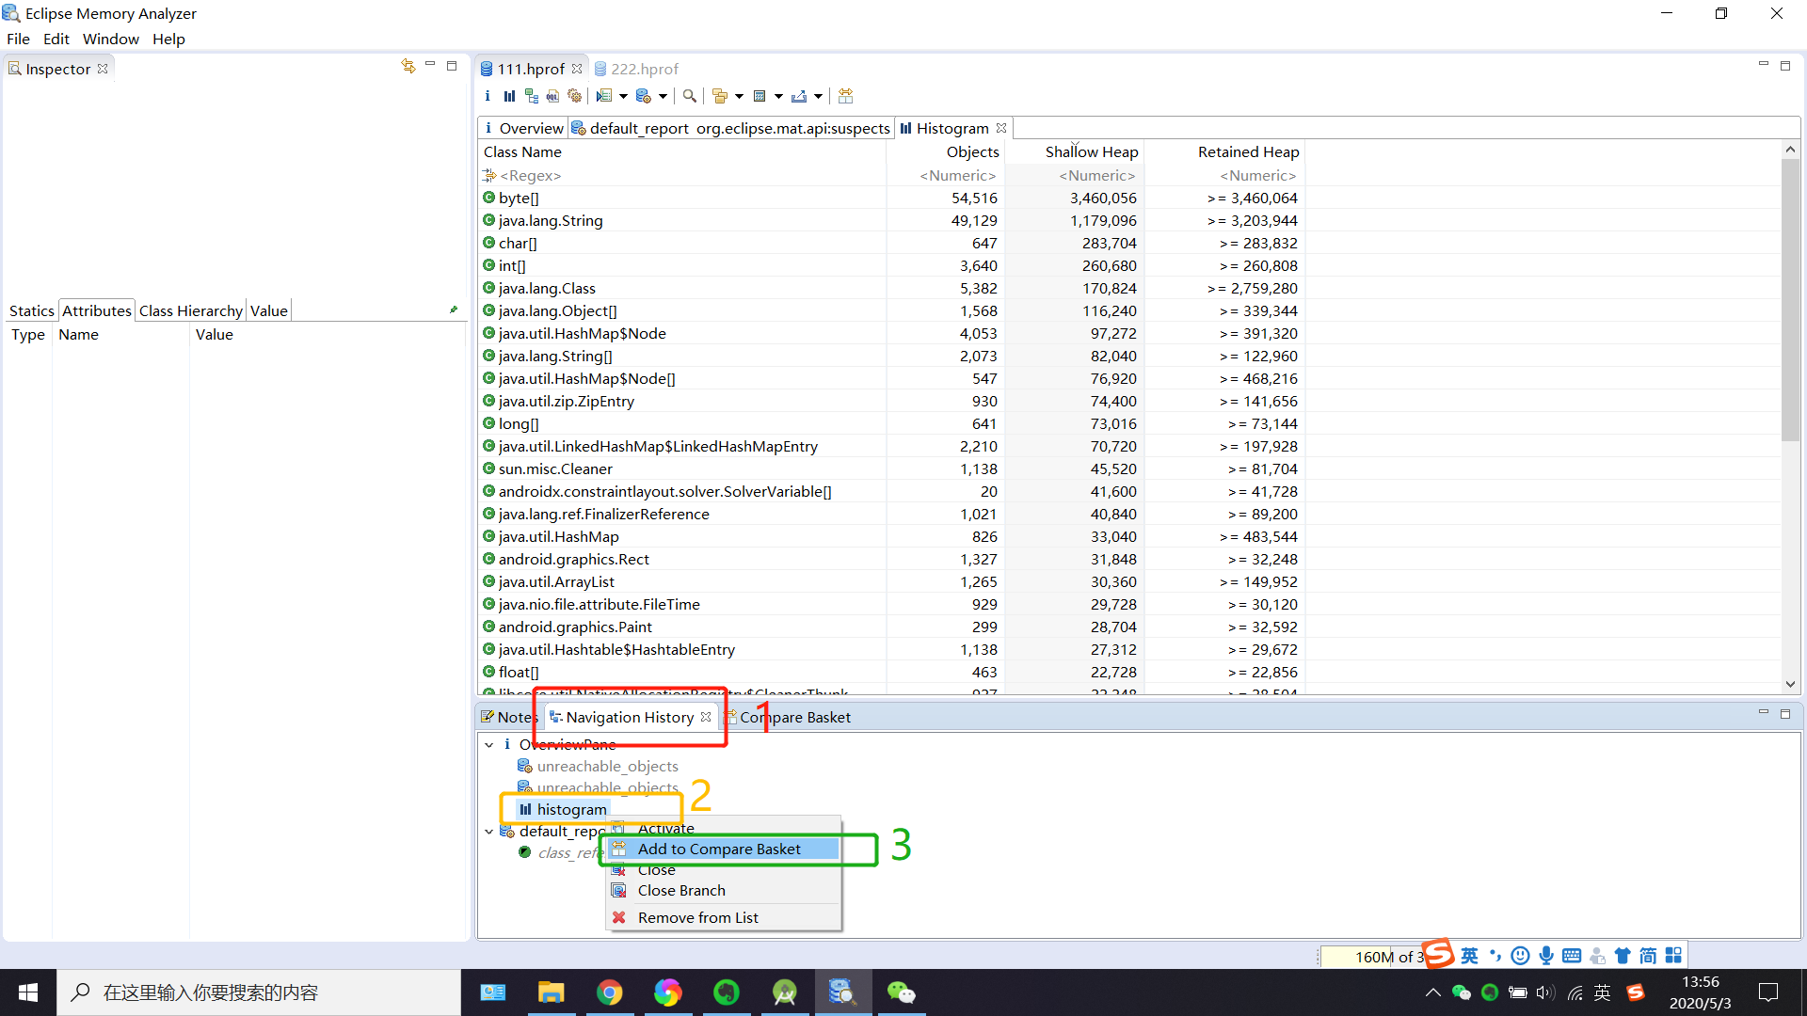1807x1016 pixels.
Task: Switch to the 222.hprof tab
Action: [x=644, y=69]
